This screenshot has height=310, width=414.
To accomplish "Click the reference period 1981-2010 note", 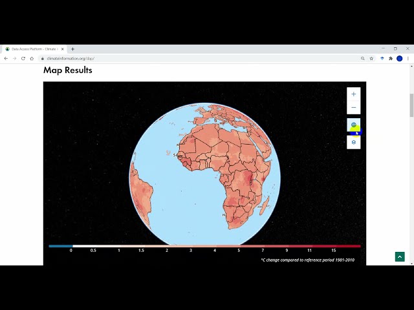I will [308, 260].
